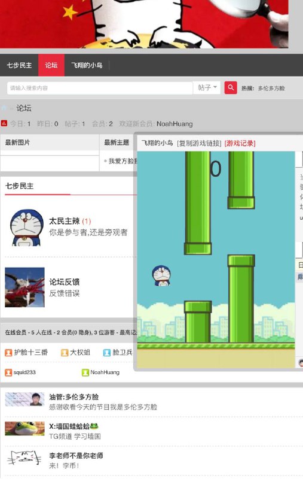Select the 最新主题 panel header

117,143
